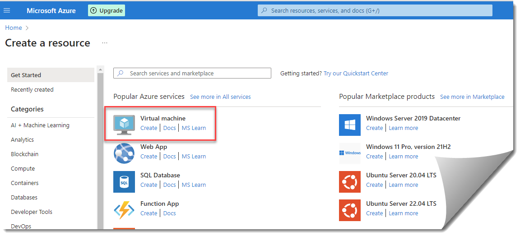Image resolution: width=520 pixels, height=236 pixels.
Task: Click the Function App service title
Action: tap(159, 204)
